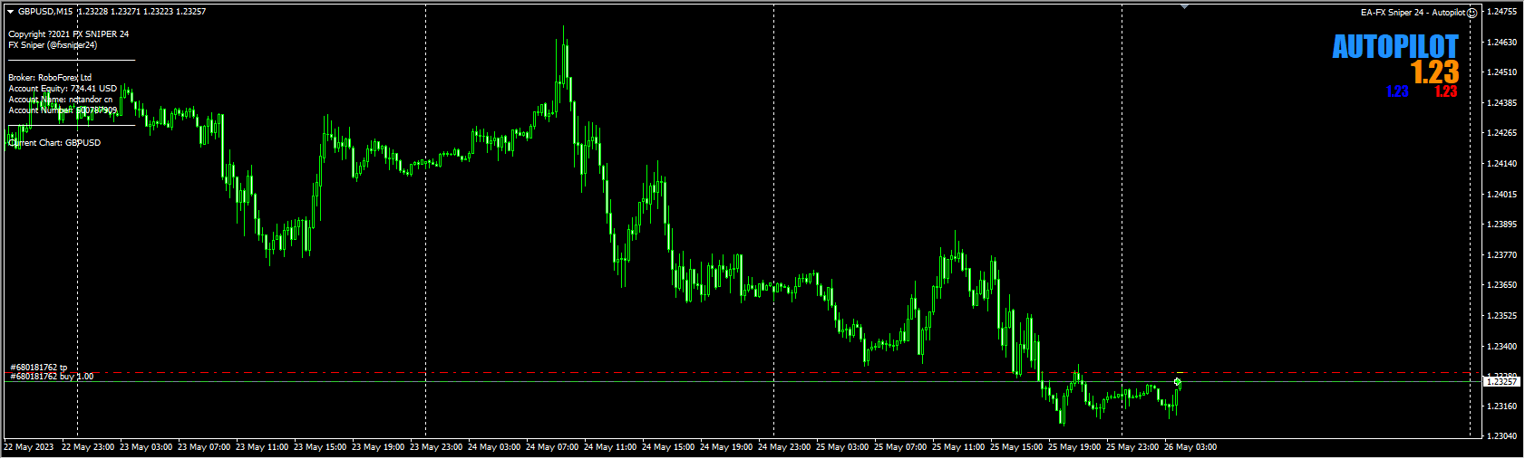Click the 24 May 15:00 time axis label
The height and width of the screenshot is (459, 1525).
(x=668, y=447)
